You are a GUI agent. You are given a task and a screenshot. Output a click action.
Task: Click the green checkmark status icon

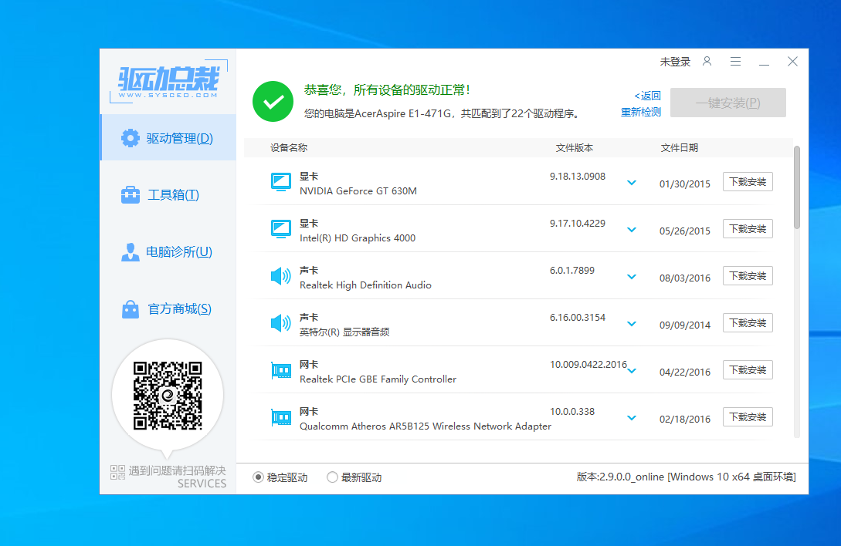click(x=273, y=102)
